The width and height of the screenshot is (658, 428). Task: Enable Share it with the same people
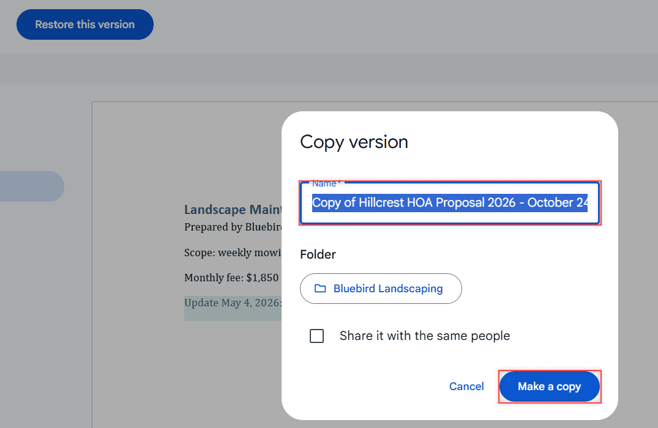tap(317, 336)
